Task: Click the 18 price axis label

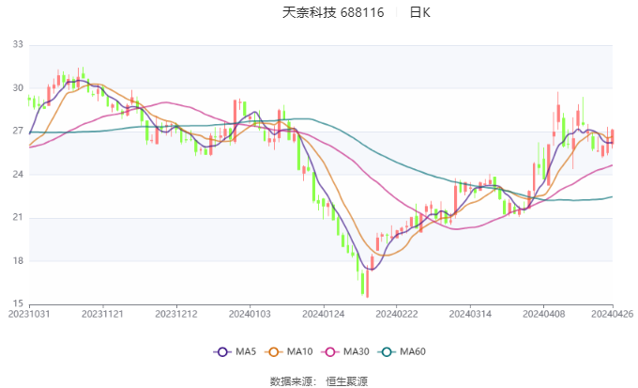Action: pyautogui.click(x=18, y=261)
